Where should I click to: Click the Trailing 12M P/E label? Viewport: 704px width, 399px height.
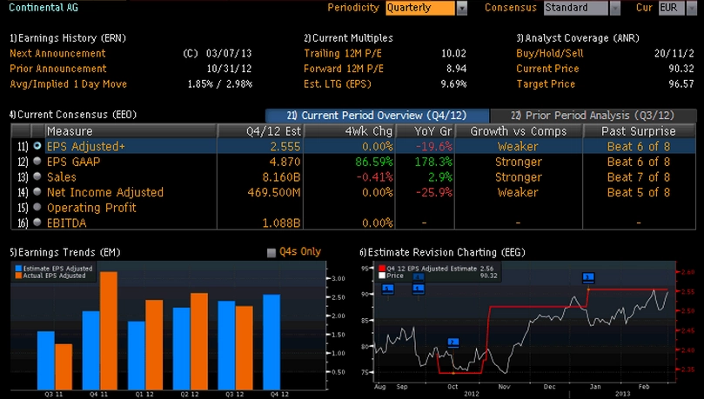(x=343, y=53)
